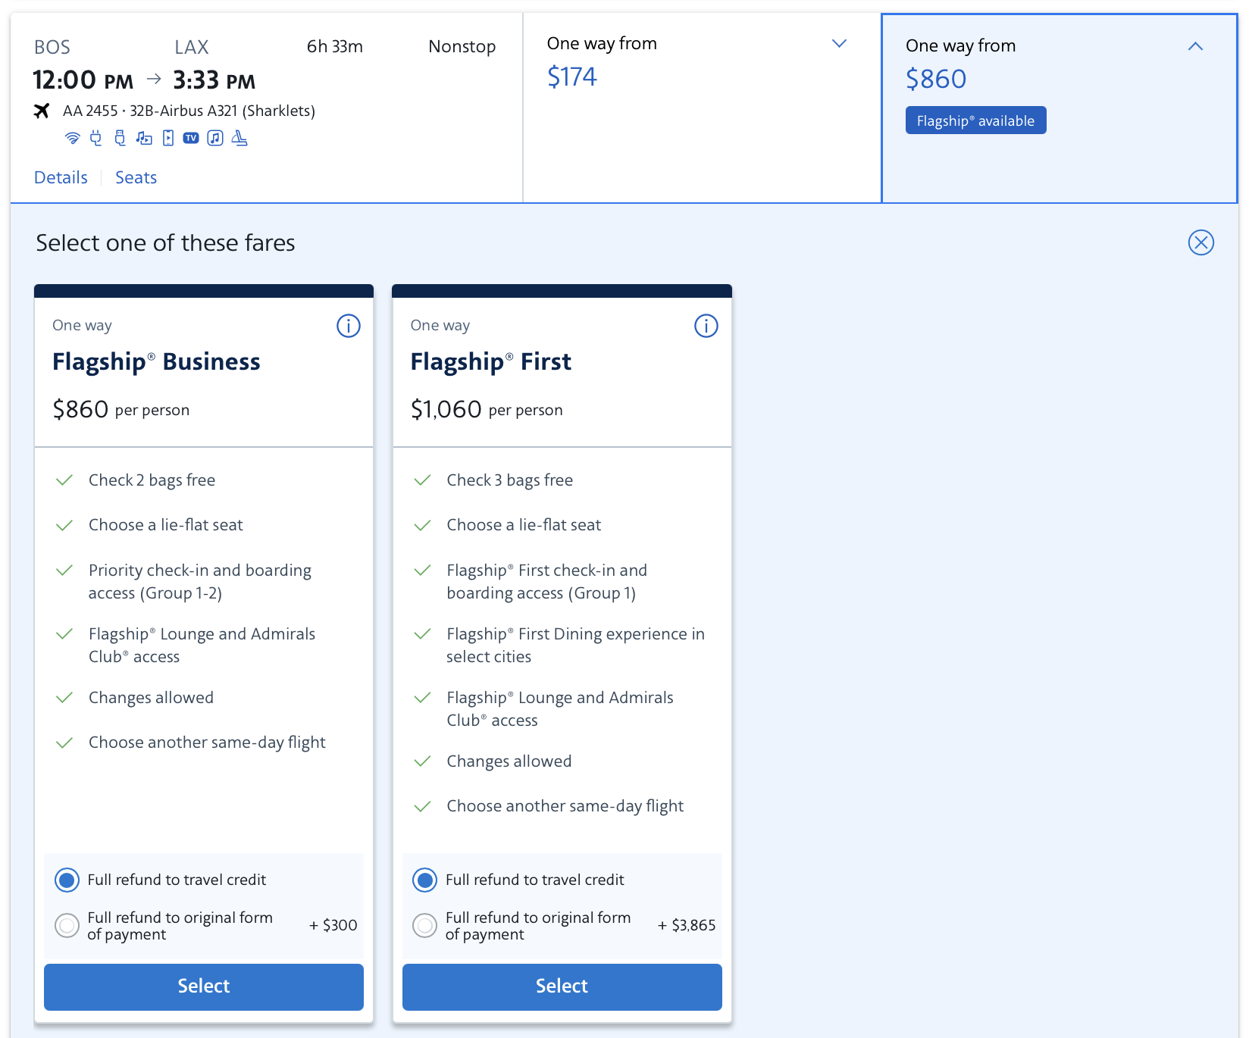
Task: Click the personal device streaming icon
Action: click(x=168, y=138)
